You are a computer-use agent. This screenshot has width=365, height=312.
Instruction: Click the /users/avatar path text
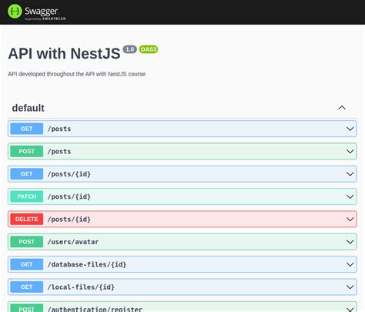[73, 242]
